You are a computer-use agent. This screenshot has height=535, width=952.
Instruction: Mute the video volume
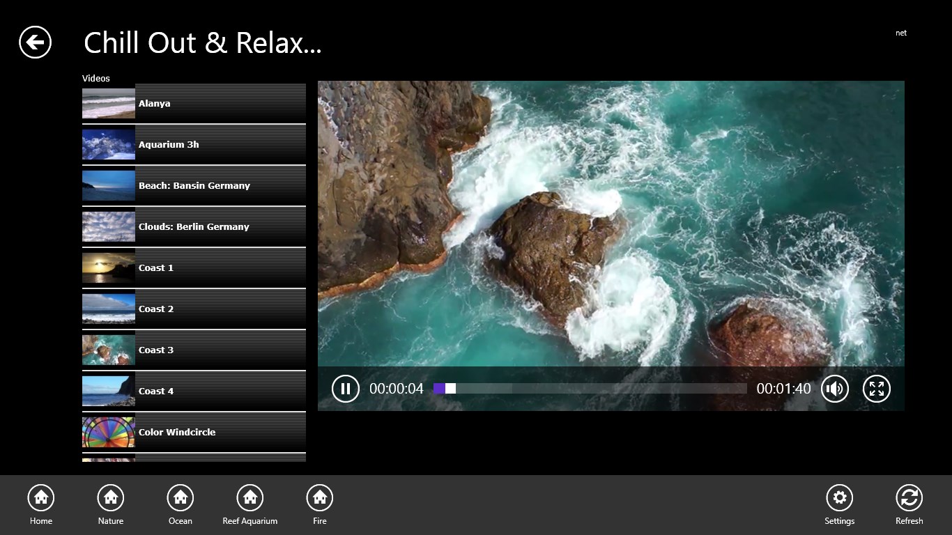tap(834, 389)
